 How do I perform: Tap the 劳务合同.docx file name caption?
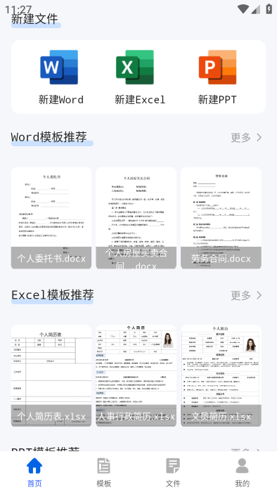[221, 259]
